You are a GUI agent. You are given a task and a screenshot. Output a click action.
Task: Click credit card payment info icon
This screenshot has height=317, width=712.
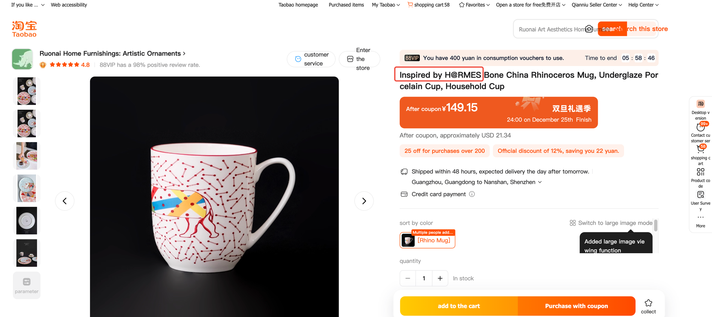coord(472,194)
